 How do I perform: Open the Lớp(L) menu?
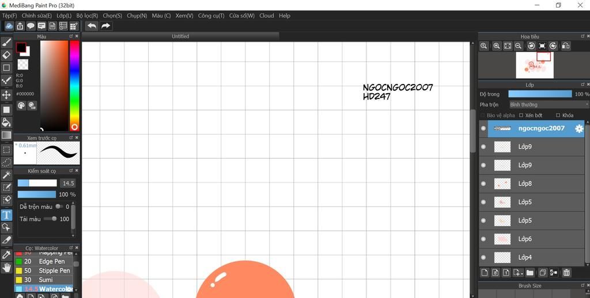(64, 16)
